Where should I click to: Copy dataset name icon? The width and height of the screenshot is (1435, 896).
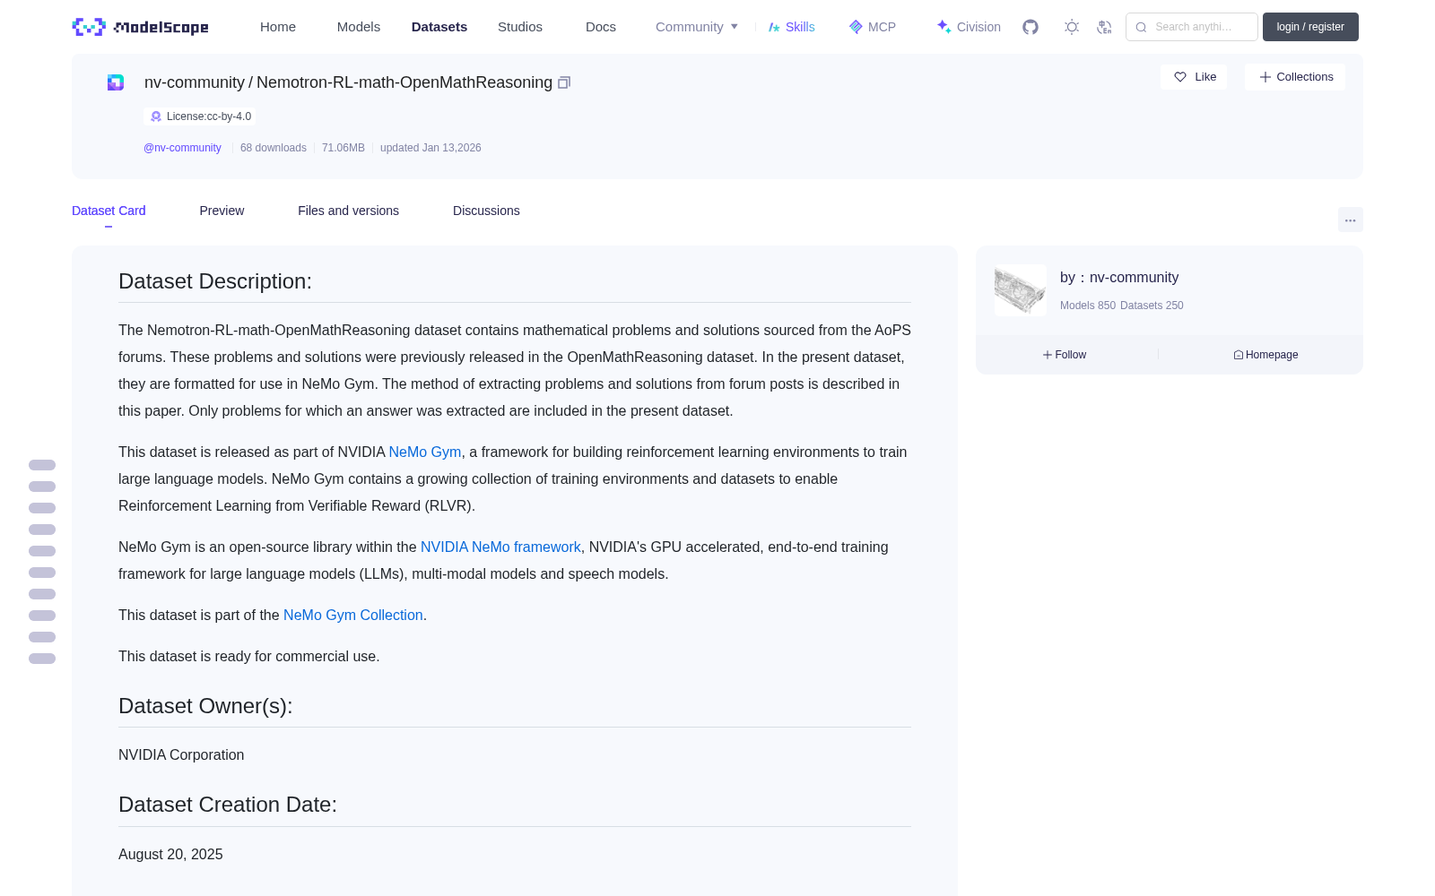(564, 82)
